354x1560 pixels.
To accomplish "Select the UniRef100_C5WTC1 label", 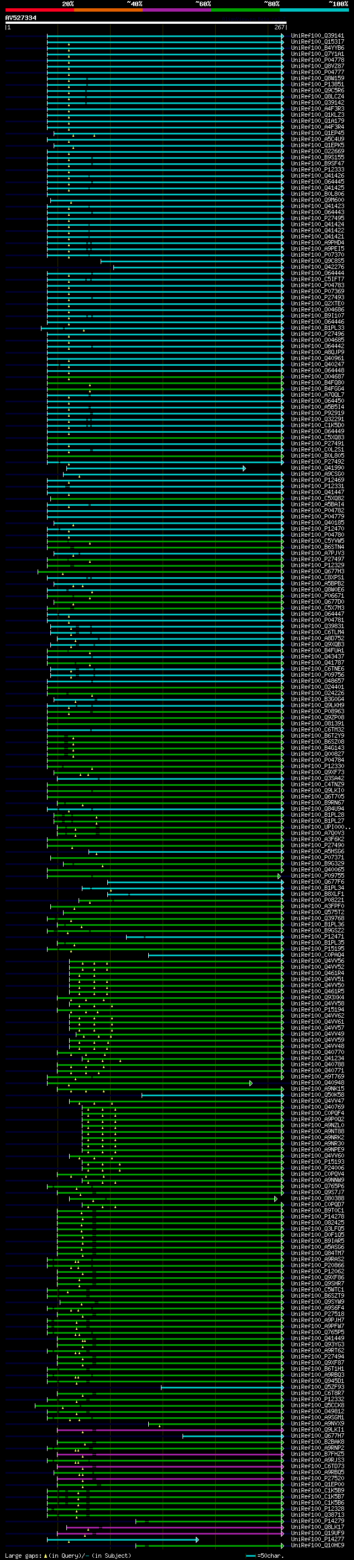I will point(317,1290).
